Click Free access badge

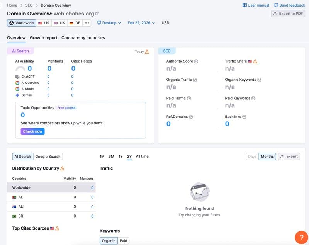(x=66, y=108)
